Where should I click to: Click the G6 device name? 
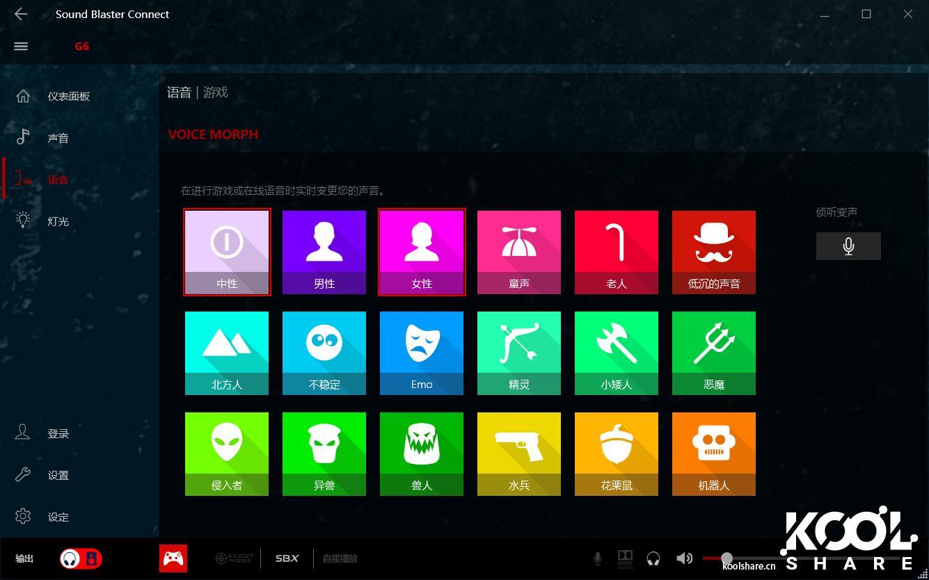82,47
